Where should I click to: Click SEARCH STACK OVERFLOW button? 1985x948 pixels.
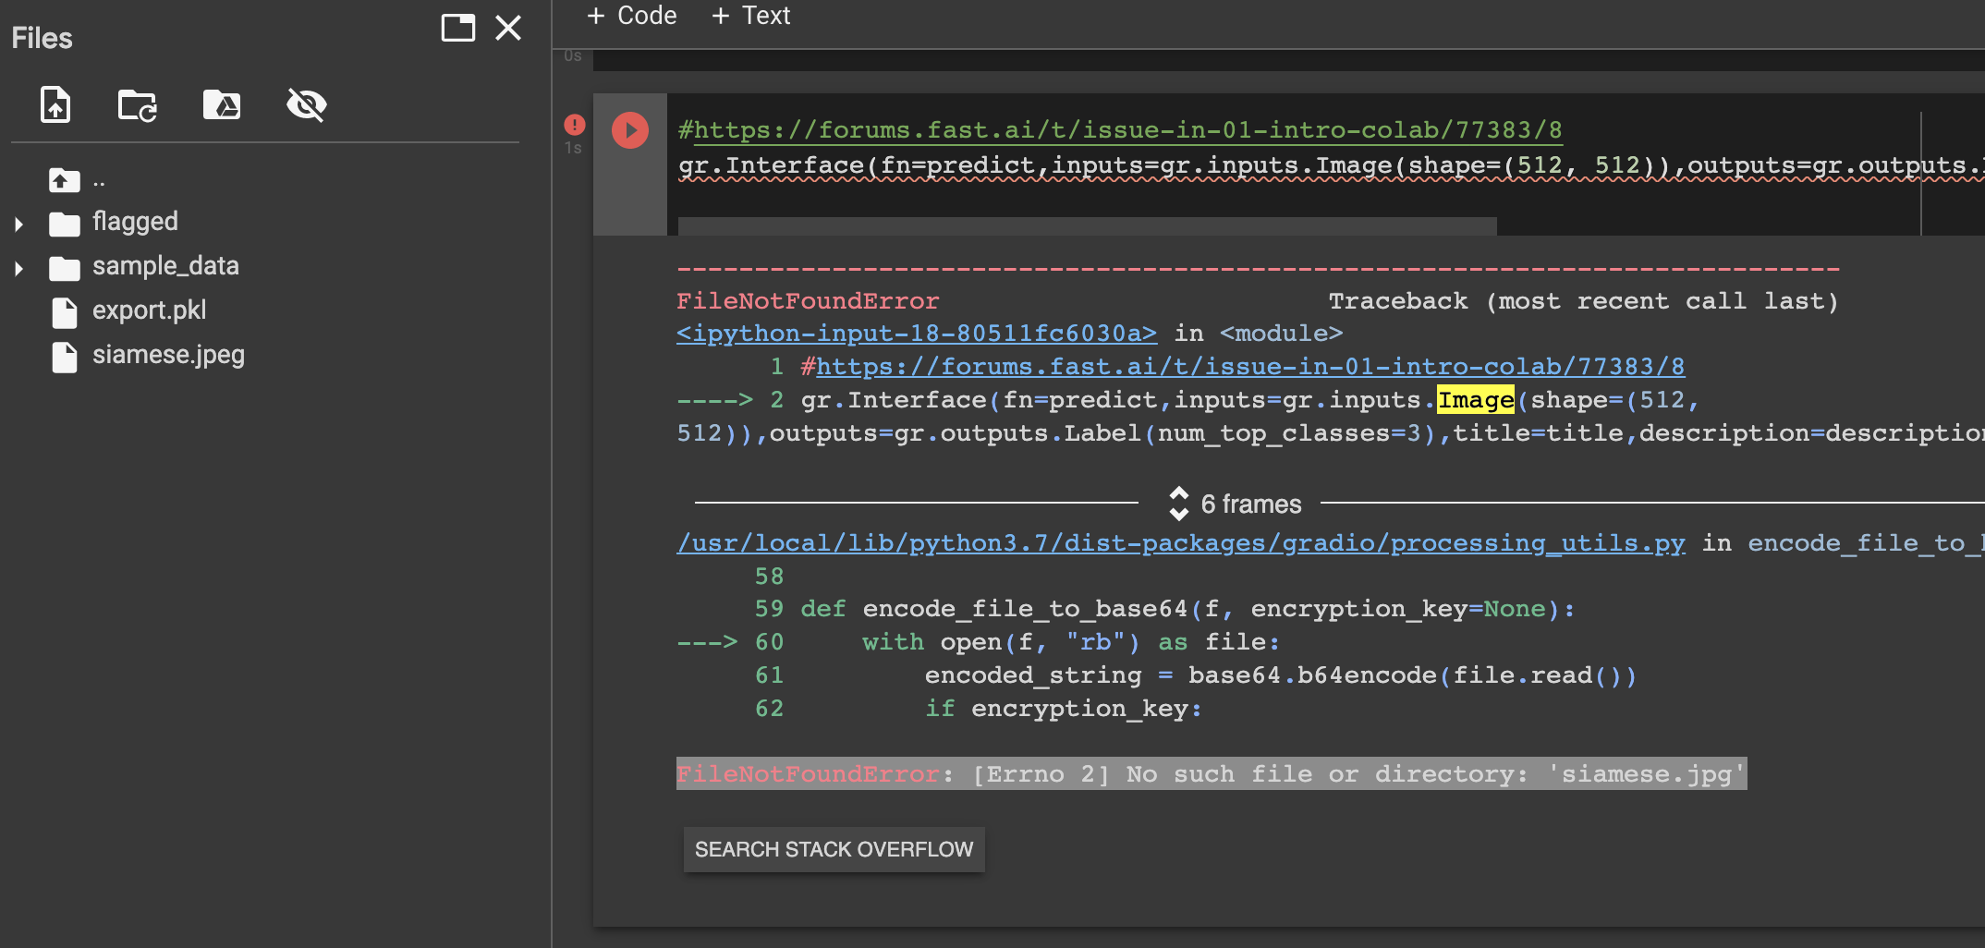834,849
